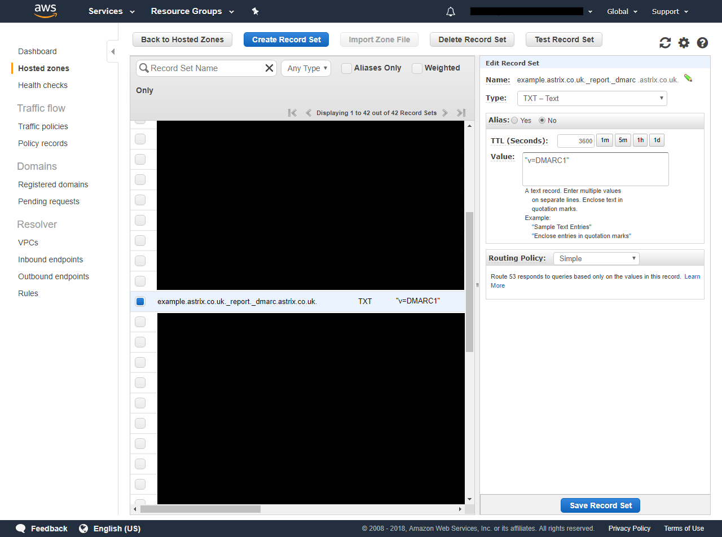722x537 pixels.
Task: Open Inbound endpoints in the sidebar
Action: click(x=51, y=259)
